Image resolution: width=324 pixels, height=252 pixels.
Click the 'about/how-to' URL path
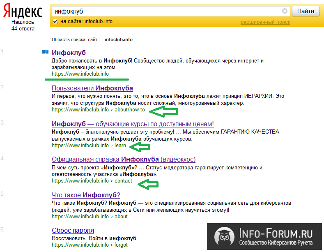pyautogui.click(x=130, y=110)
